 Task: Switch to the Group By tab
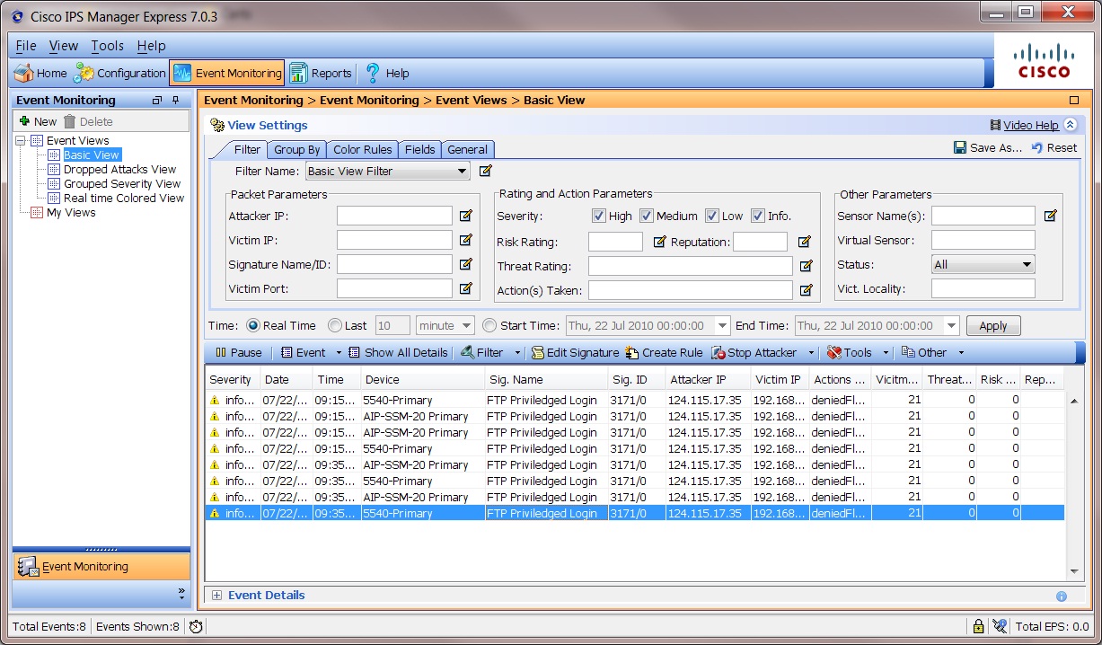click(297, 150)
